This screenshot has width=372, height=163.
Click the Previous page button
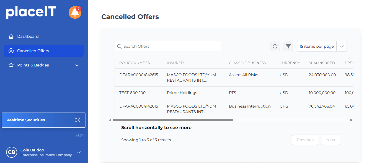click(305, 140)
